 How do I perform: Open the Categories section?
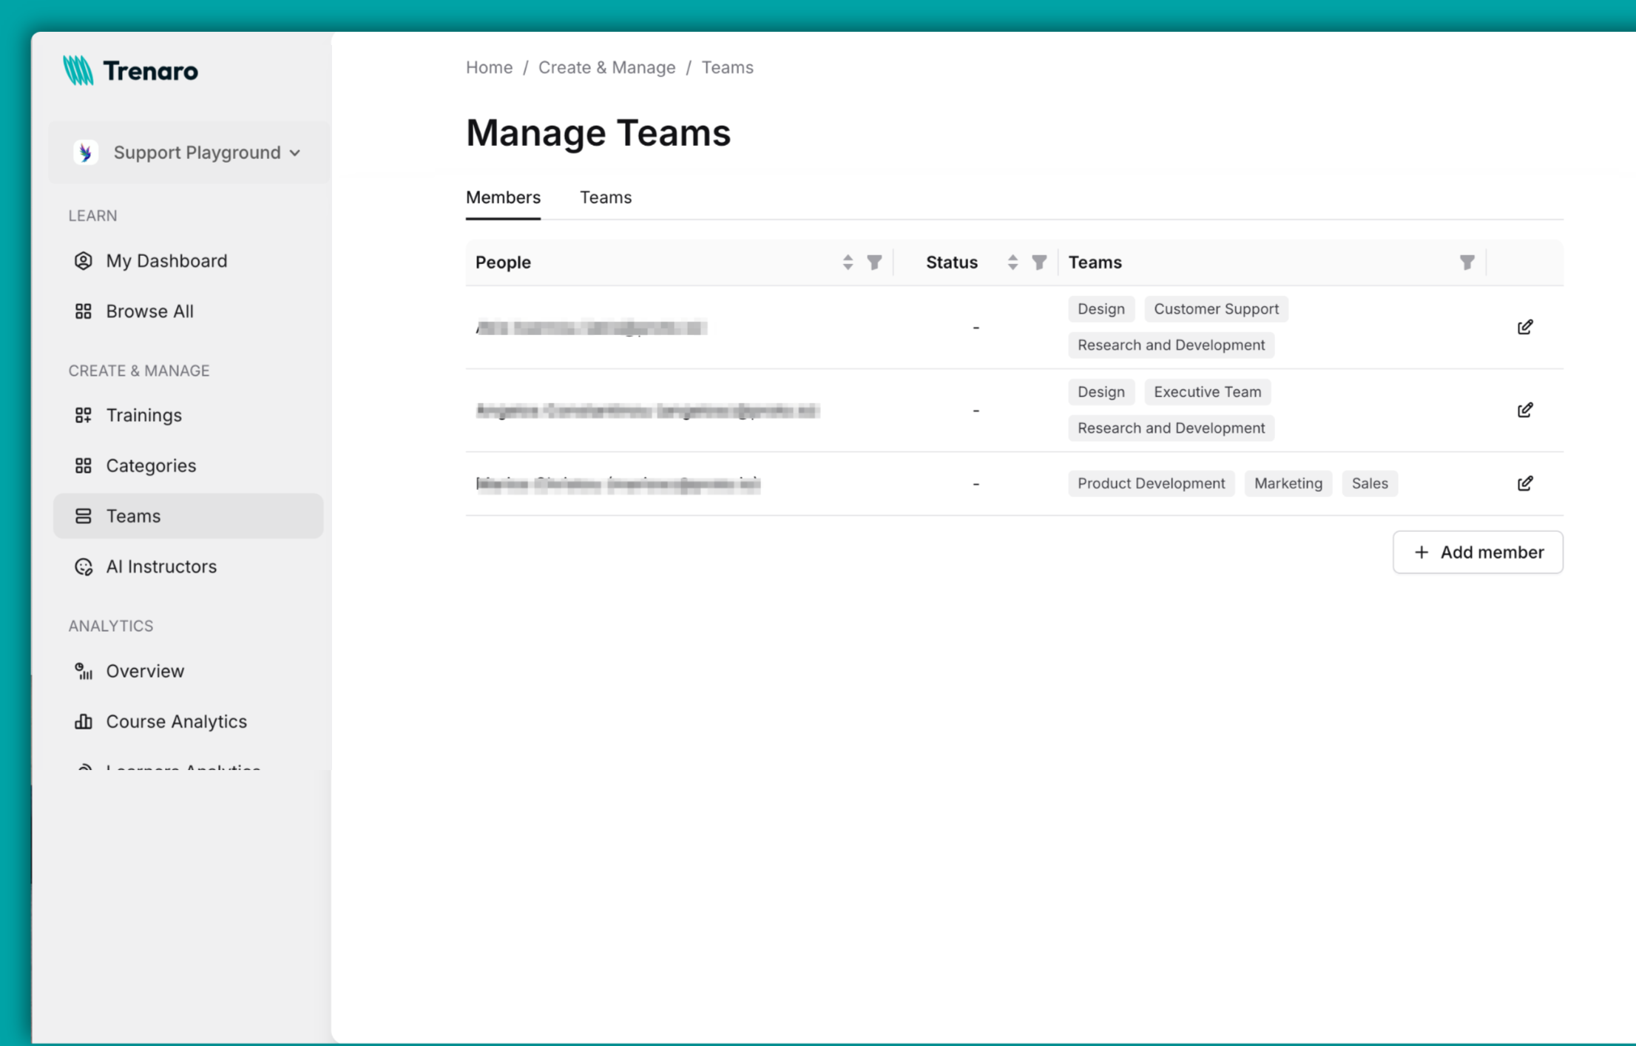coord(151,465)
